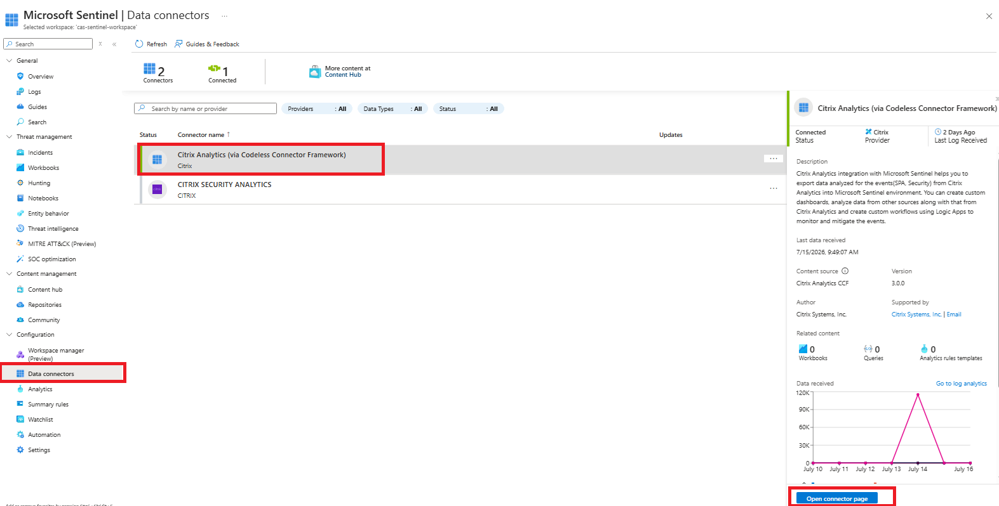Open the Workbooks sidebar item

pos(43,168)
